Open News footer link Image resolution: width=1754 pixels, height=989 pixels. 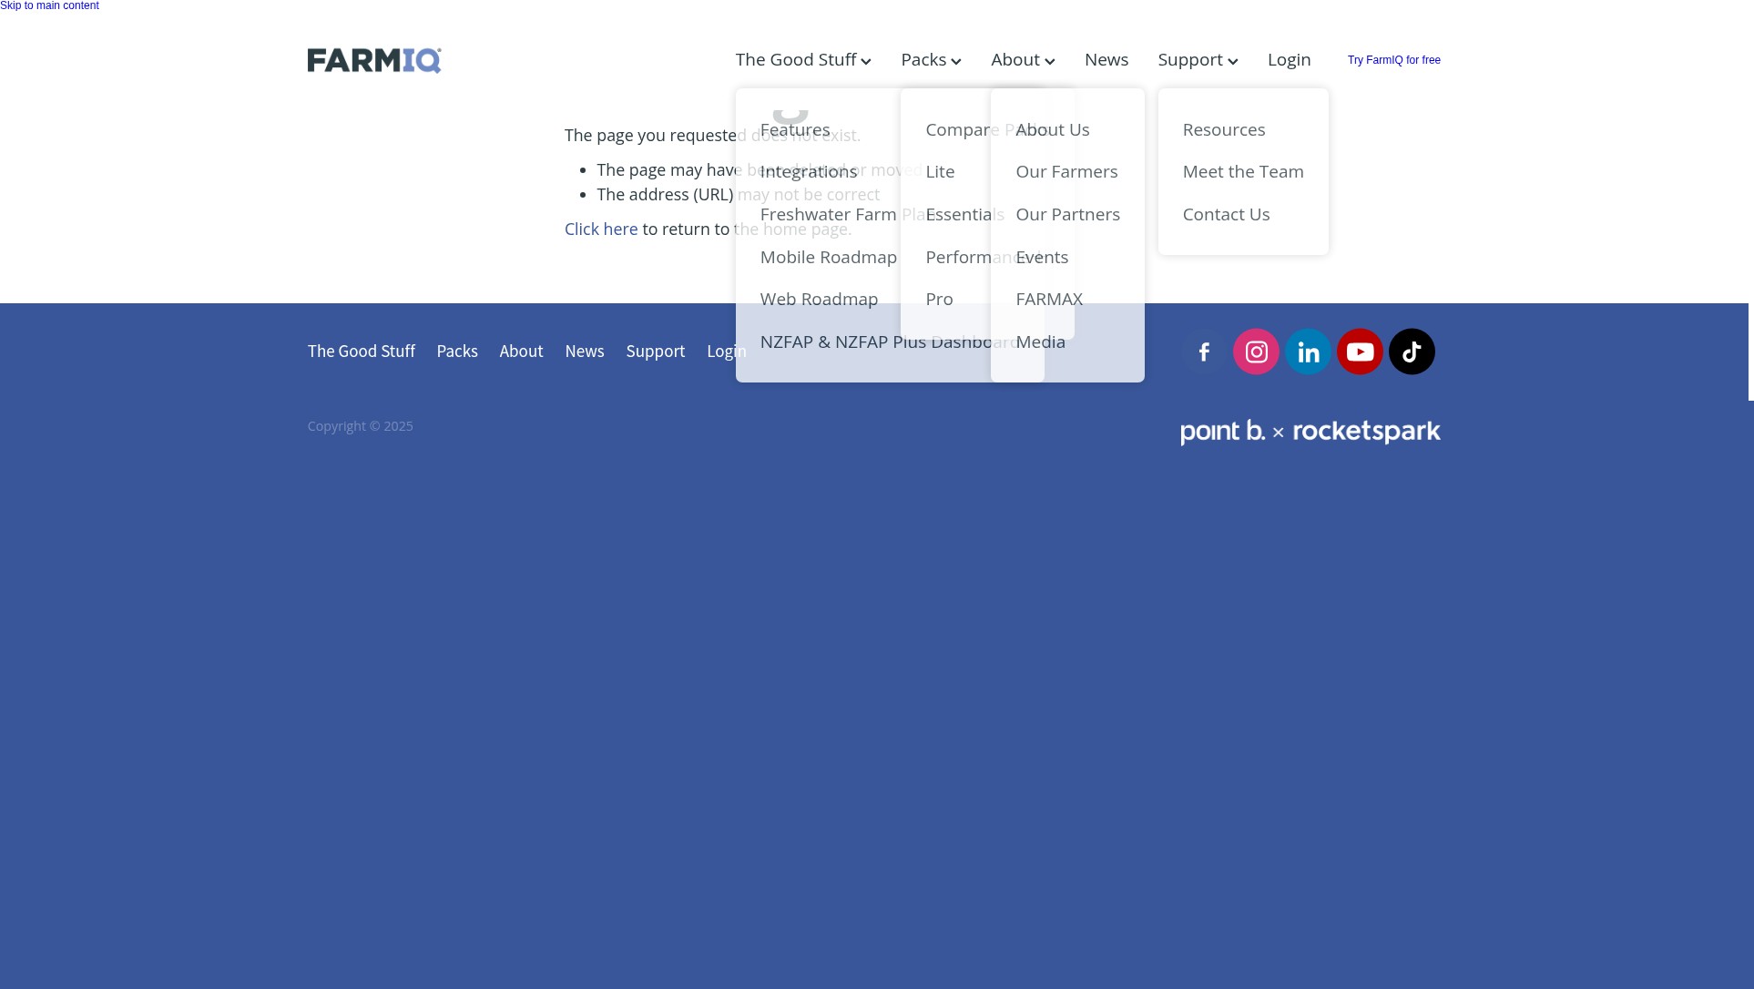pyautogui.click(x=585, y=351)
